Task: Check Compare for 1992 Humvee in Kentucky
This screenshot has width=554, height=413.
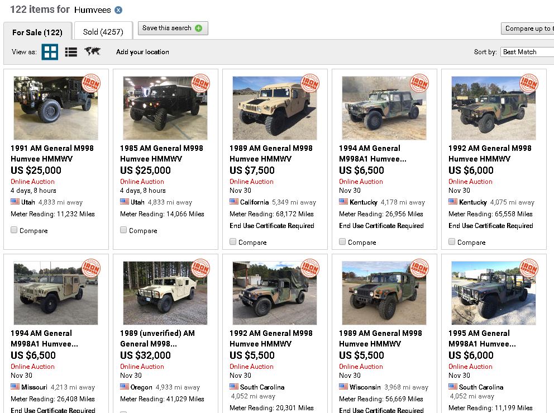Action: 452,241
